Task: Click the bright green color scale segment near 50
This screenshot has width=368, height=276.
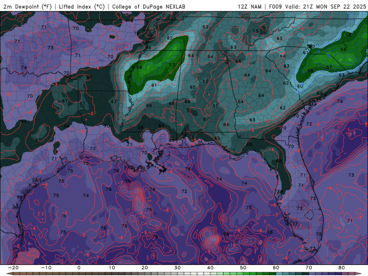Action: [246, 274]
